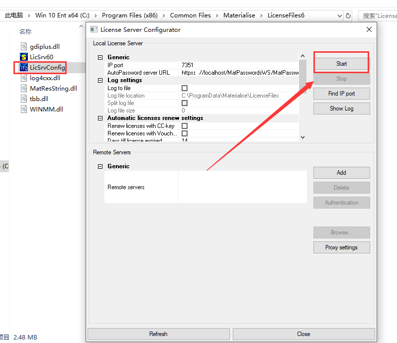Go to Win 10 Ent x64 (C:) breadcrumb
The width and height of the screenshot is (397, 343).
click(x=62, y=15)
